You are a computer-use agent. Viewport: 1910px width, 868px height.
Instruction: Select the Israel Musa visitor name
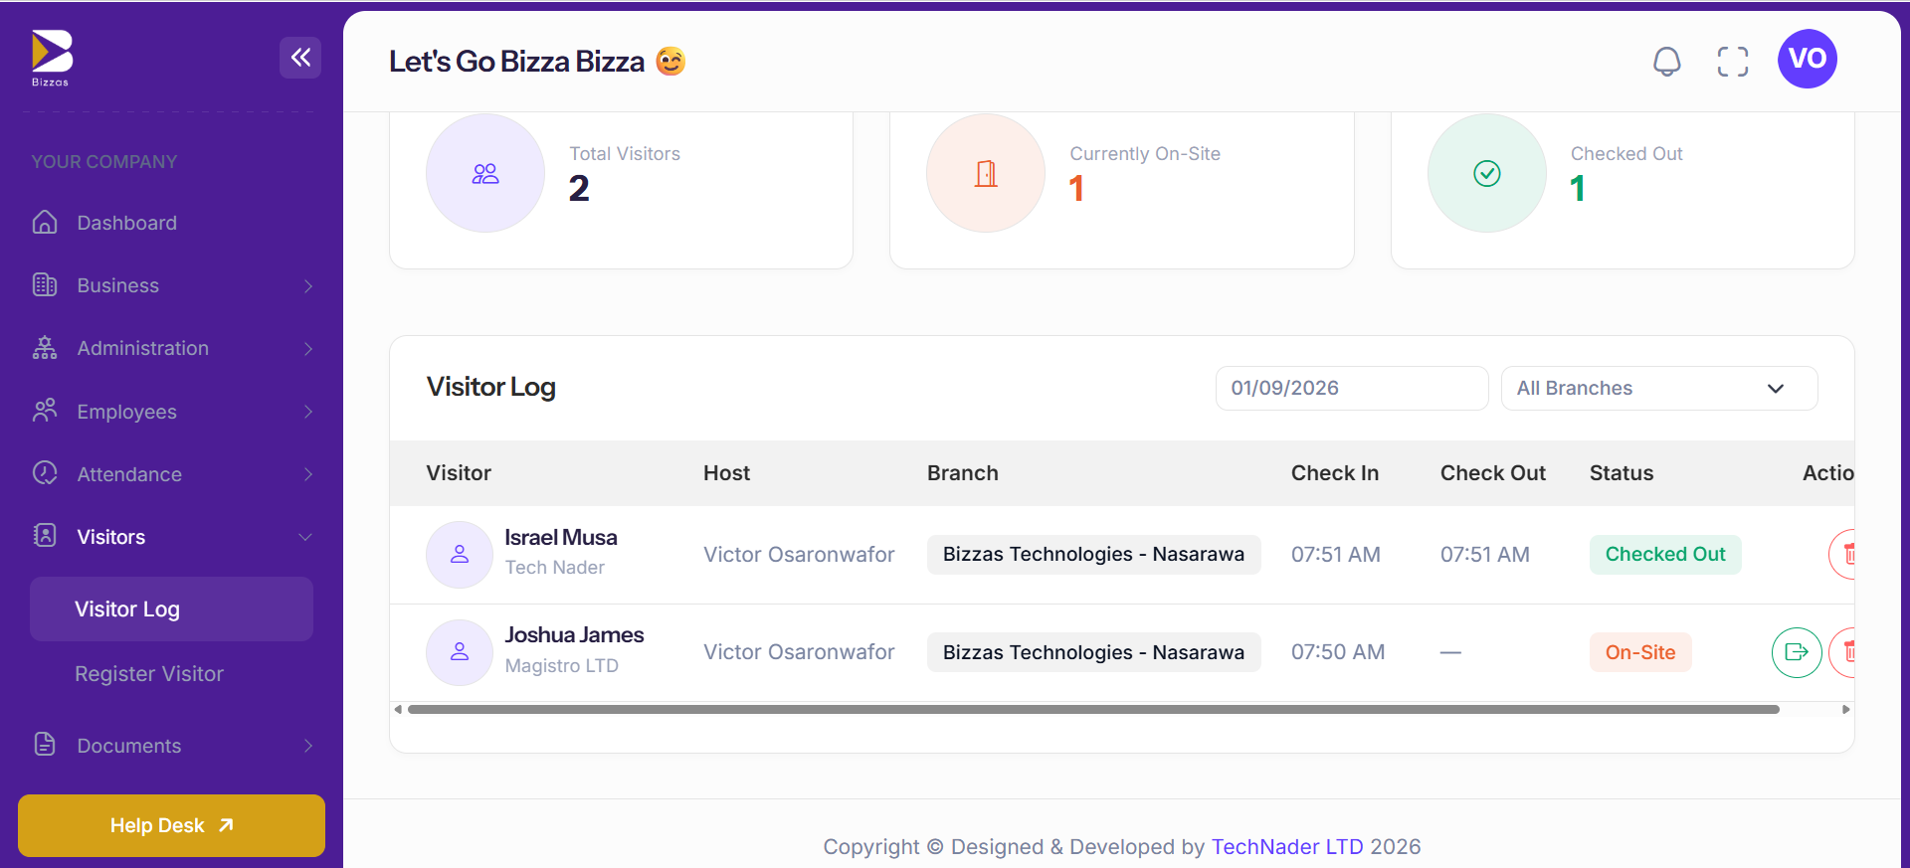point(561,538)
